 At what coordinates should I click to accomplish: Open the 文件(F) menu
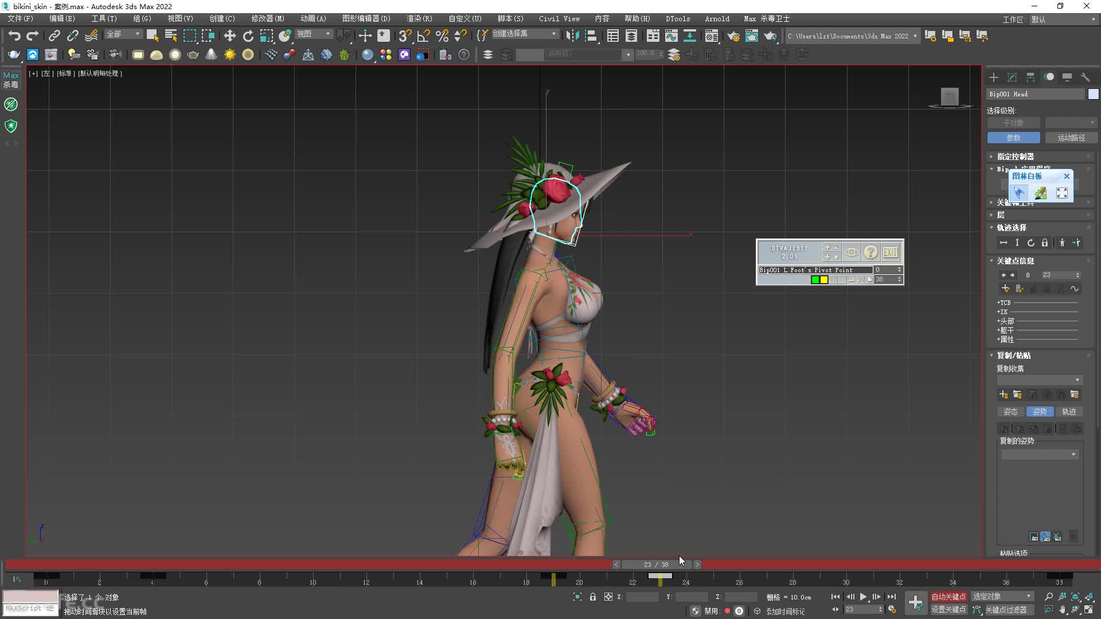[x=21, y=19]
